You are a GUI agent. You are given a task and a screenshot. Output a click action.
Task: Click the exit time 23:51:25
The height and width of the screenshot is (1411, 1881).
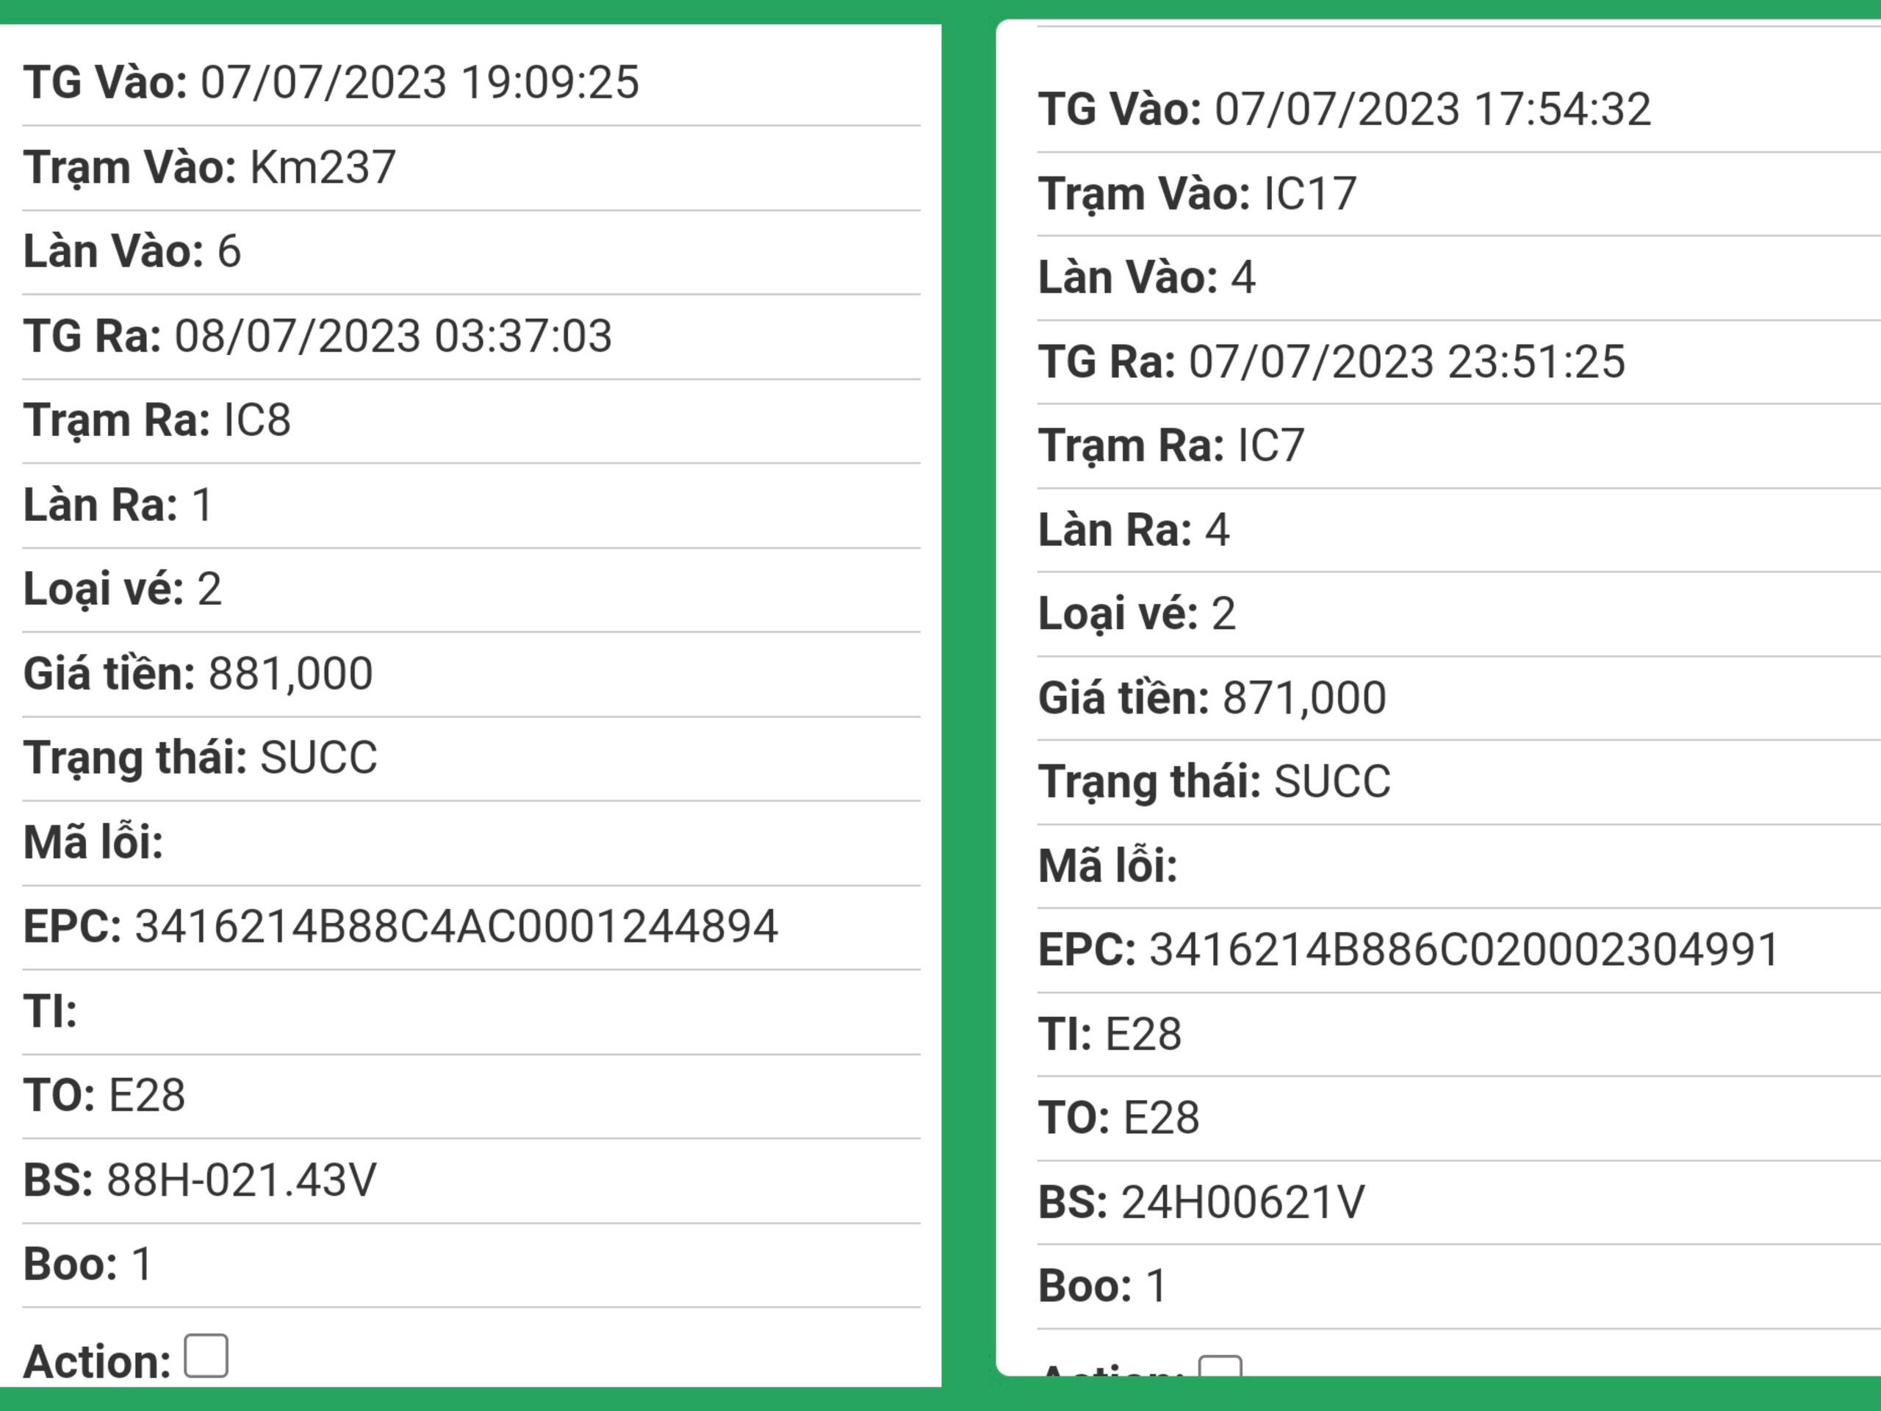coord(1406,362)
